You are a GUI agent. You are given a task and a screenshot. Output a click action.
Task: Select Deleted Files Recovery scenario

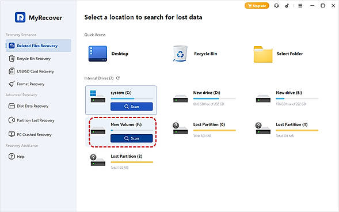pos(39,46)
